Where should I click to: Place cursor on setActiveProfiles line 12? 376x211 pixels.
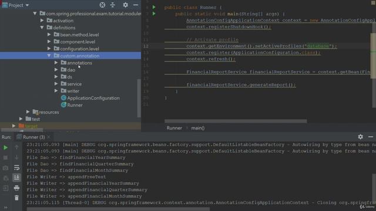261,46
